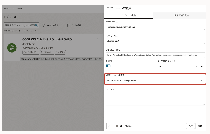Click the 取消 button
This screenshot has width=210, height=134.
pyautogui.click(x=200, y=126)
